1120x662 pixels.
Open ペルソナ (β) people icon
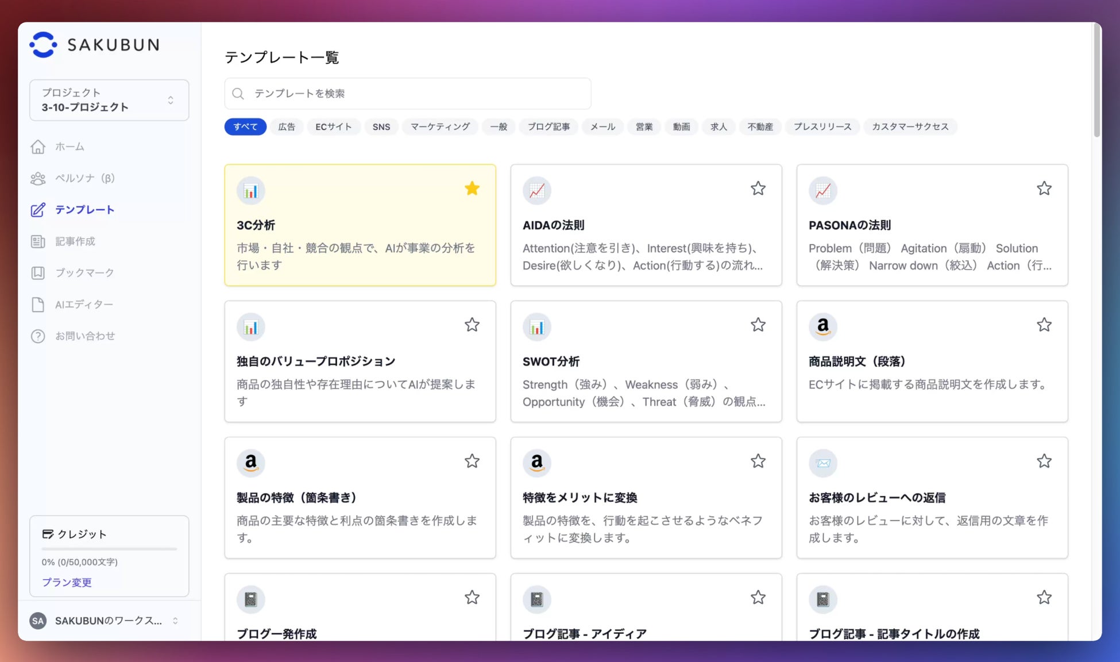[38, 179]
